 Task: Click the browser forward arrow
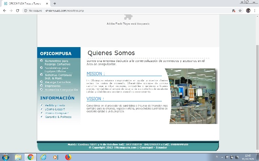11,11
